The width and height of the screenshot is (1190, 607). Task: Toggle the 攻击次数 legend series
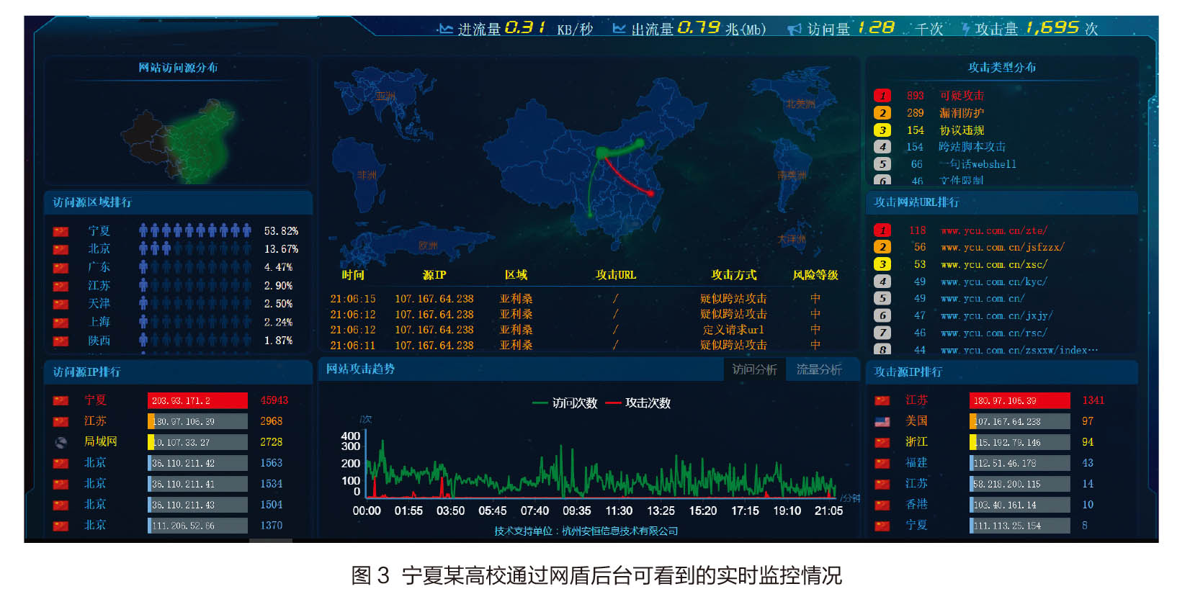coord(638,403)
